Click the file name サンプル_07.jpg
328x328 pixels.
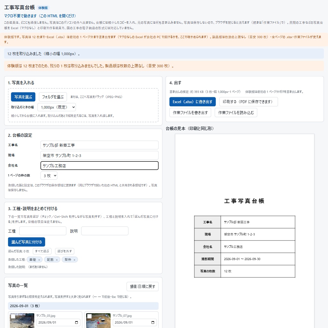122,316
